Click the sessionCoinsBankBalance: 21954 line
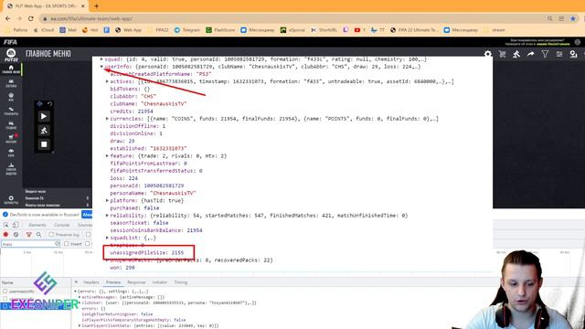Image resolution: width=585 pixels, height=329 pixels. coord(156,230)
